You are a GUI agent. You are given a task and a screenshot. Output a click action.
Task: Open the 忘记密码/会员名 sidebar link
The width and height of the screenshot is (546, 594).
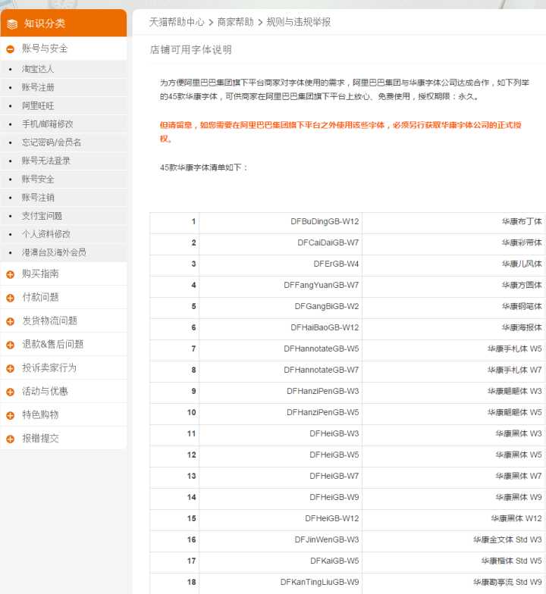[52, 142]
